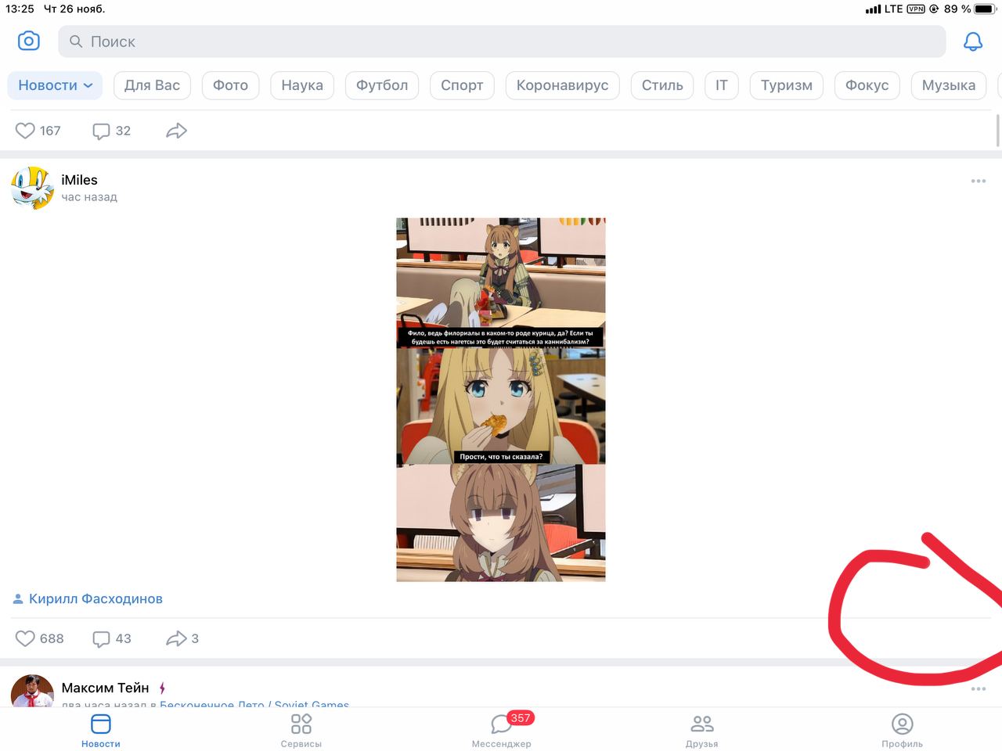
Task: Select the Фото category chip
Action: point(230,85)
